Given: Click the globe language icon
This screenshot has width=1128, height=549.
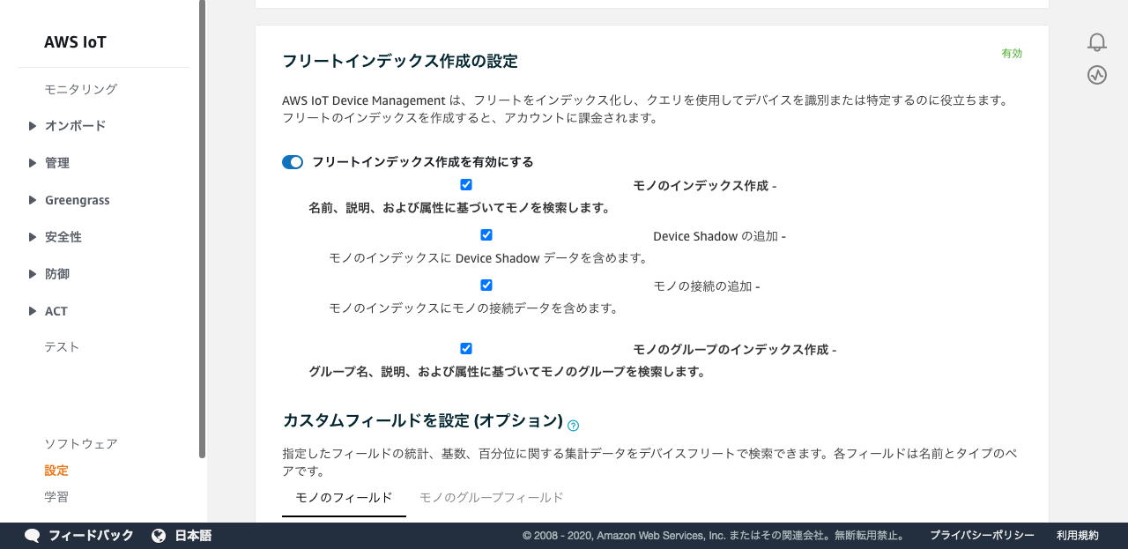Looking at the screenshot, I should pos(159,536).
